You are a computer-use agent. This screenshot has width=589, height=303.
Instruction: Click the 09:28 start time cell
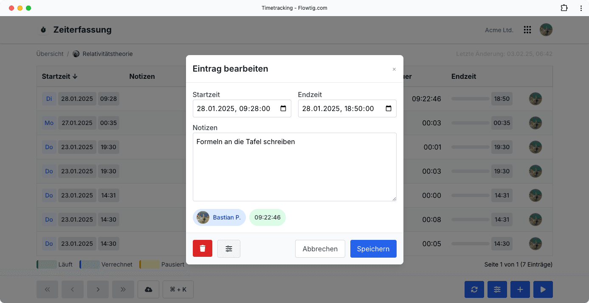(109, 99)
